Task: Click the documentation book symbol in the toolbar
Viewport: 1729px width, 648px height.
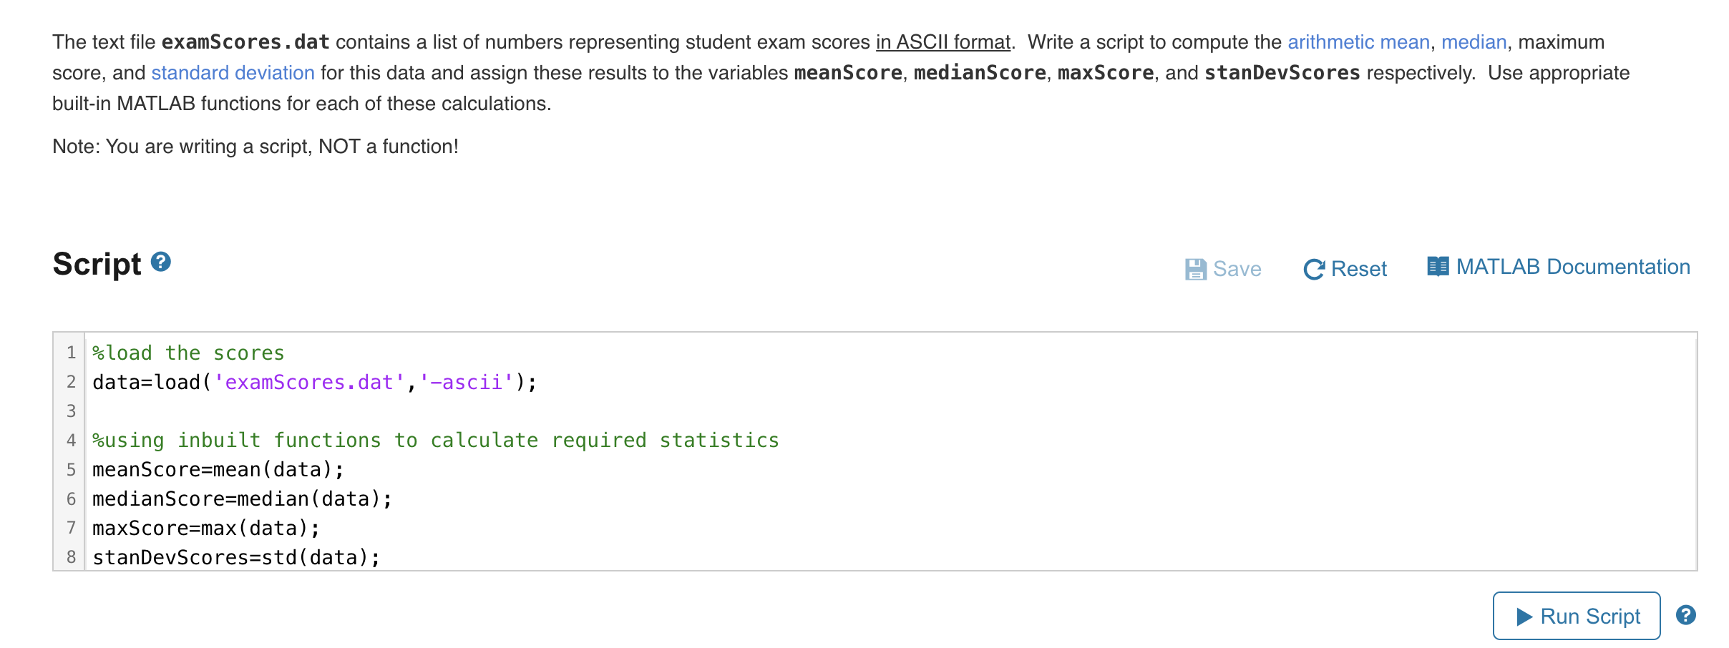Action: point(1438,266)
